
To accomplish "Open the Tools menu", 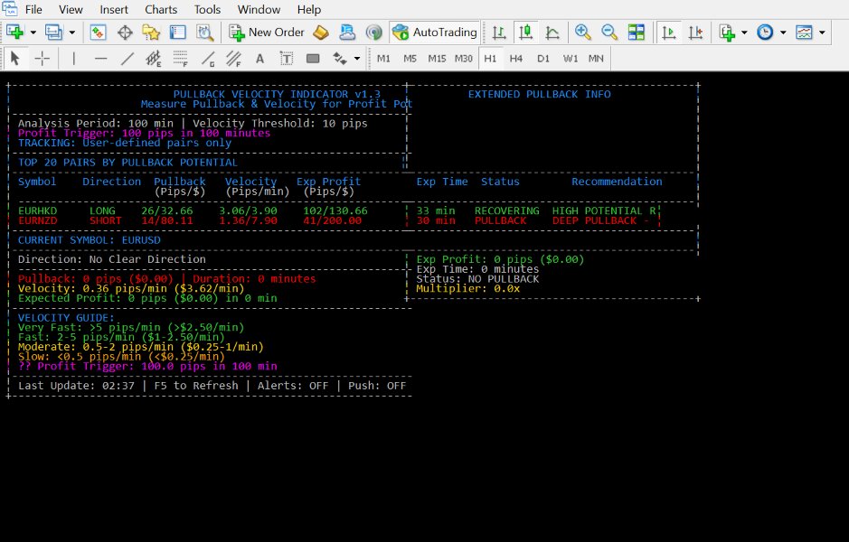I will click(x=207, y=10).
